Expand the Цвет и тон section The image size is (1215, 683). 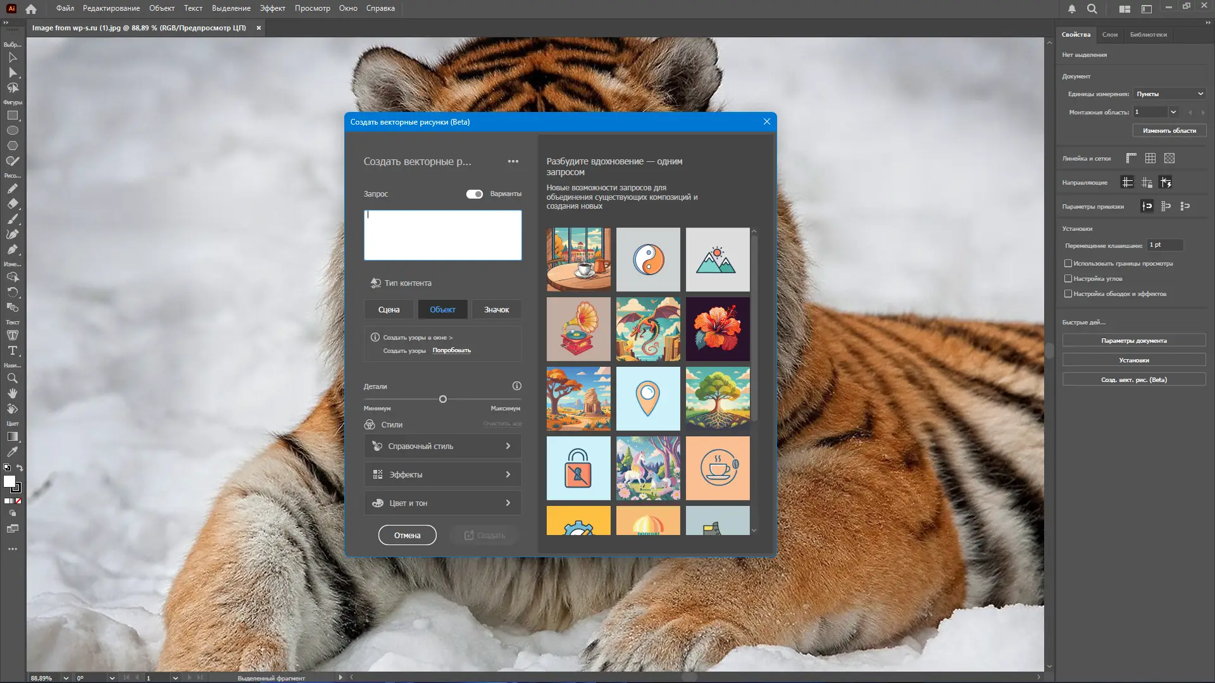click(x=442, y=503)
